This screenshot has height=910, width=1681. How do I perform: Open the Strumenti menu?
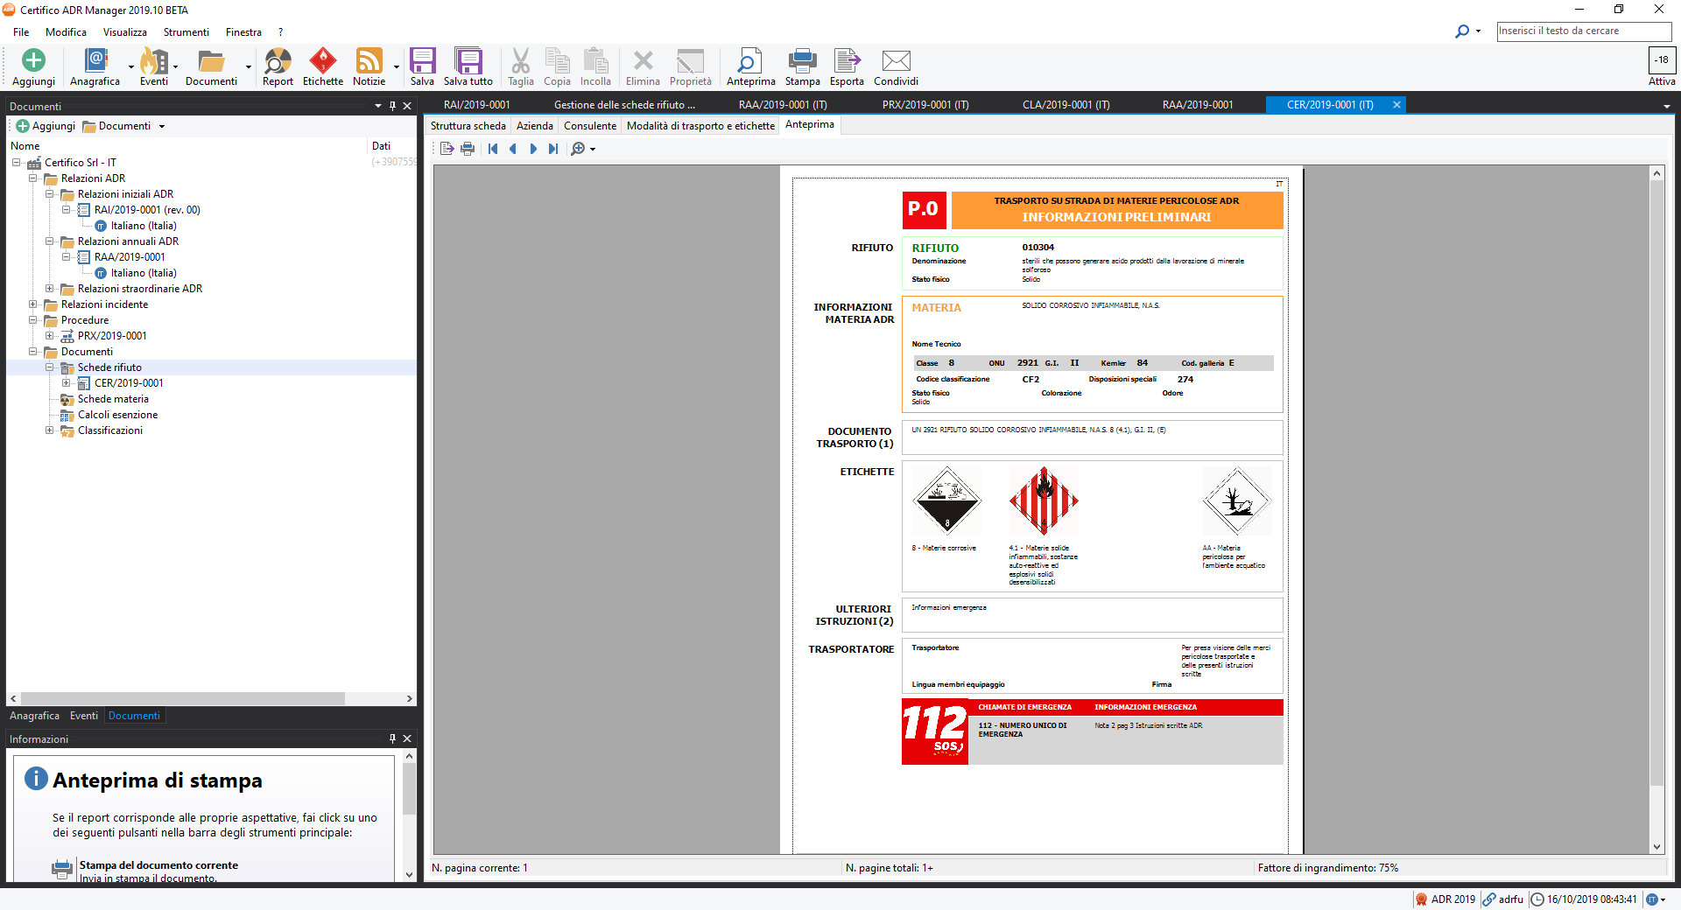pos(186,32)
